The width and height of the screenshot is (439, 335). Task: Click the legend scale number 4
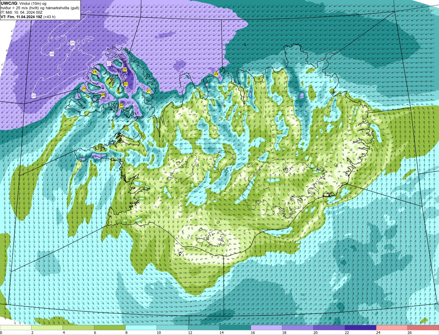[x=64, y=333]
